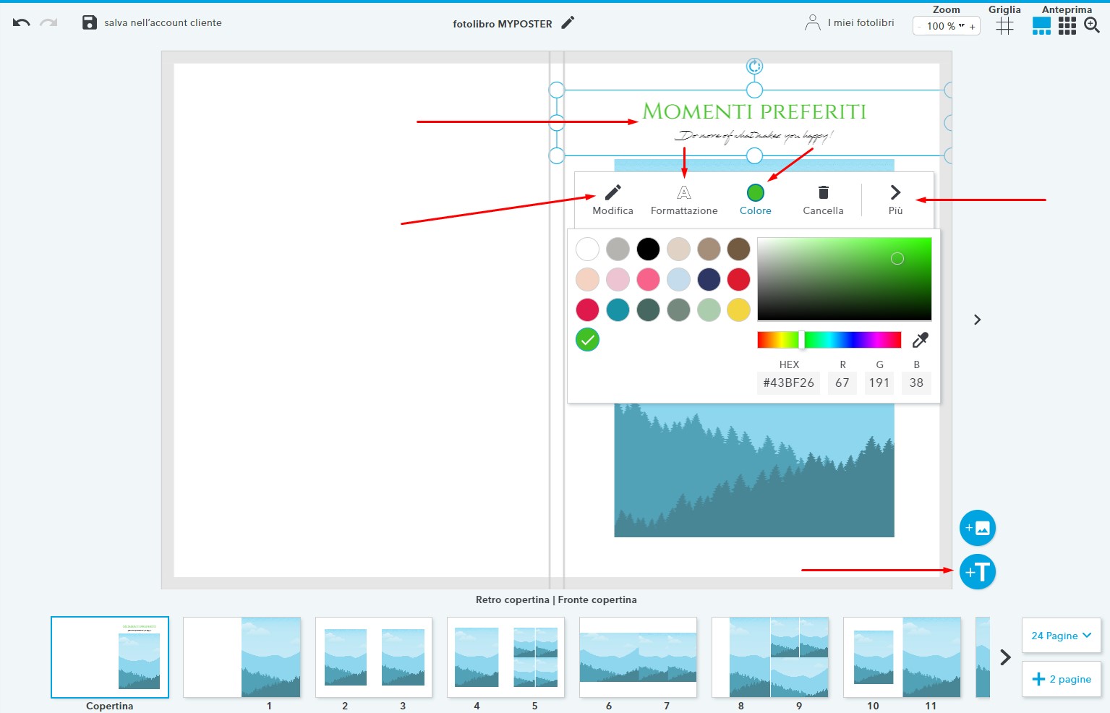The width and height of the screenshot is (1110, 713).
Task: Increase zoom with the plus button
Action: tap(973, 27)
